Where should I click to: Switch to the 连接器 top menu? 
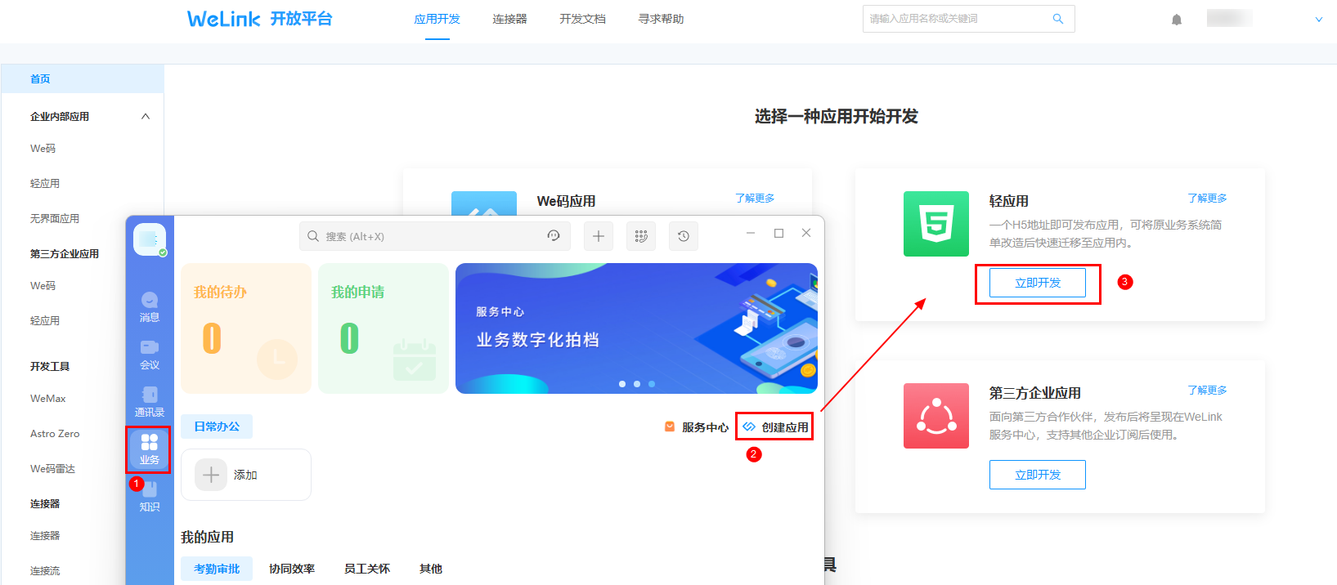pyautogui.click(x=509, y=19)
